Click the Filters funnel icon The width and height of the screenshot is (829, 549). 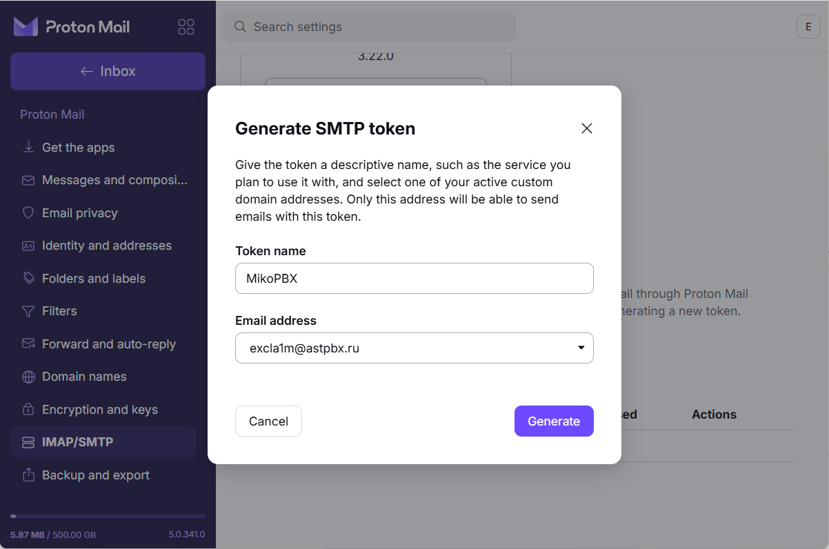(28, 311)
